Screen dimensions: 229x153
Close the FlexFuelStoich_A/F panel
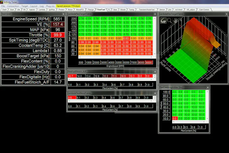point(155,71)
